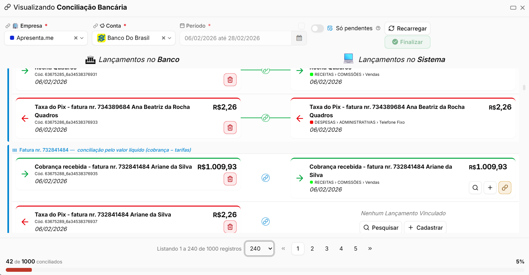Click the magnifier icon on Cobrança recebida system entry
The width and height of the screenshot is (529, 275).
pyautogui.click(x=475, y=188)
